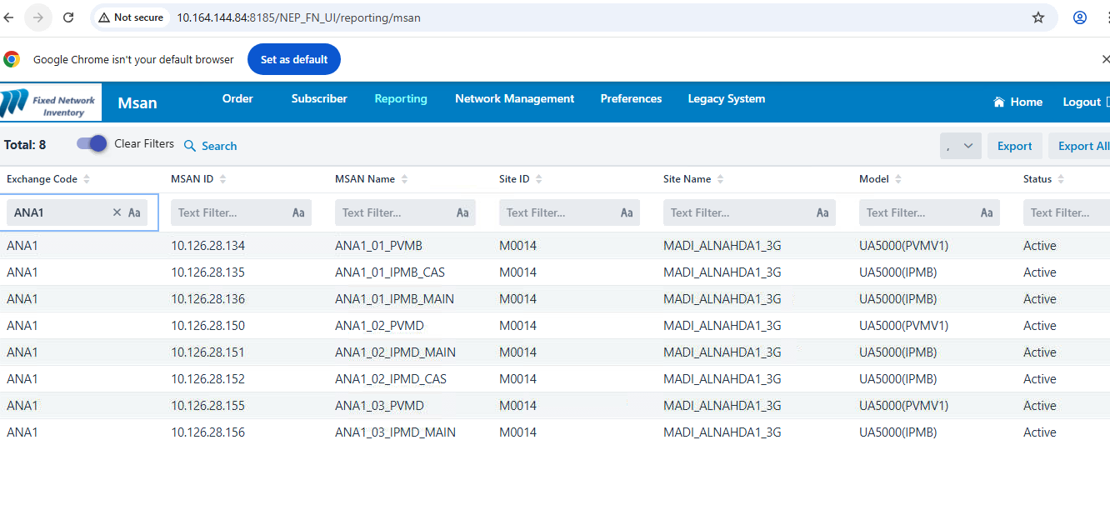Click the Fixed Network Inventory logo
Screen dimensions: 1110x505
pos(50,102)
